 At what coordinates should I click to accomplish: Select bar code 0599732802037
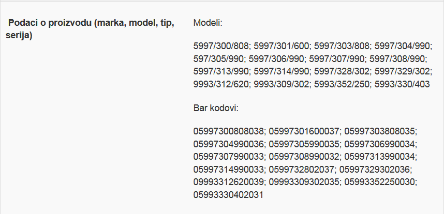[302, 169]
